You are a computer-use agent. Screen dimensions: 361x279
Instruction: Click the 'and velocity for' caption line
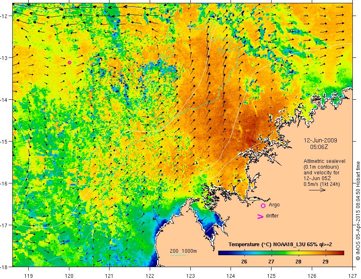tap(321, 173)
